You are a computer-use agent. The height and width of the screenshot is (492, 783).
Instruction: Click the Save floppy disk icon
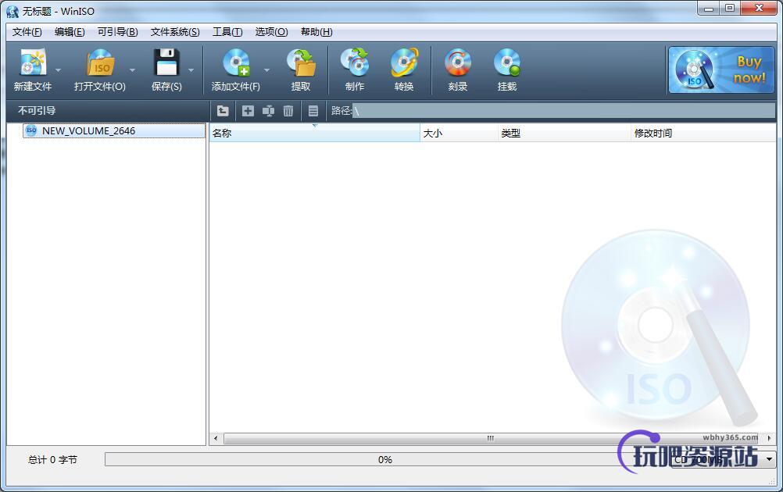click(166, 62)
